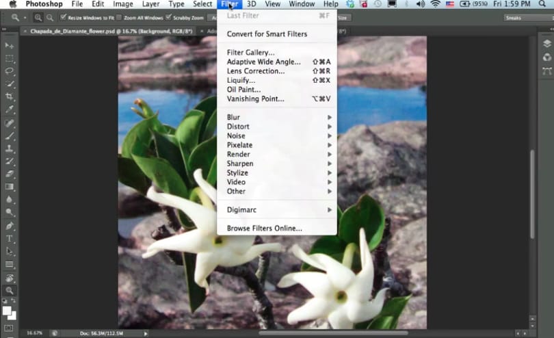Swap foreground and background colors
554x338 pixels.
pos(14,301)
